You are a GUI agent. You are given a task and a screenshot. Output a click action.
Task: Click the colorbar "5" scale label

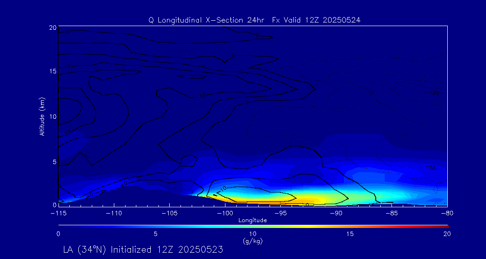click(x=156, y=234)
